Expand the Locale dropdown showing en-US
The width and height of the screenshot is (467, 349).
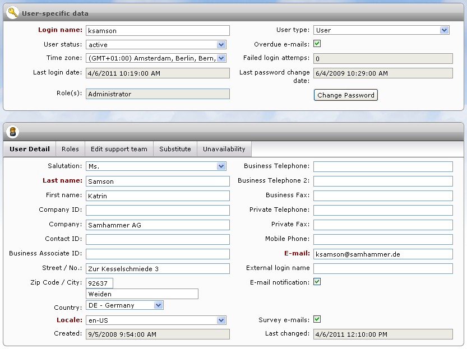(x=157, y=319)
